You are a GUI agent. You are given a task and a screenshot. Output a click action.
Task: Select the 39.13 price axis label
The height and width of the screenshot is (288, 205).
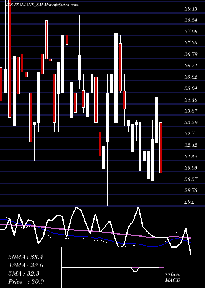coord(191,9)
